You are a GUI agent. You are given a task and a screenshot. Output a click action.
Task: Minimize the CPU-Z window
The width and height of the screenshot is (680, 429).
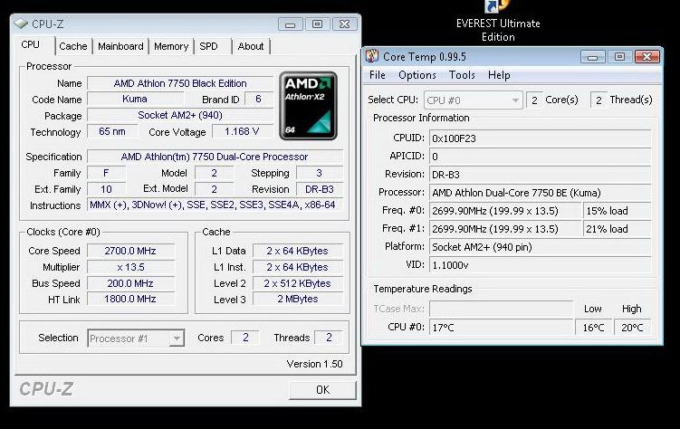pyautogui.click(x=290, y=24)
